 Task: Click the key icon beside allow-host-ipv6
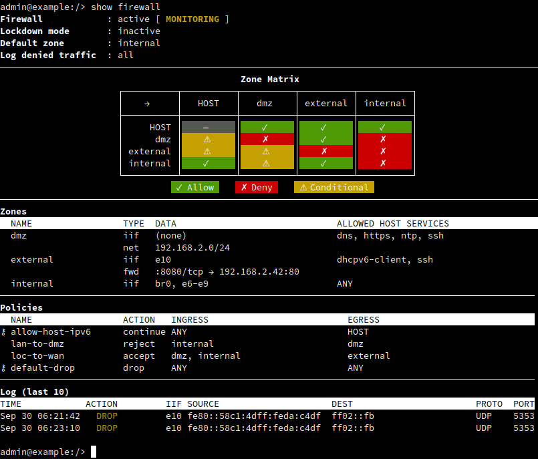pos(3,332)
